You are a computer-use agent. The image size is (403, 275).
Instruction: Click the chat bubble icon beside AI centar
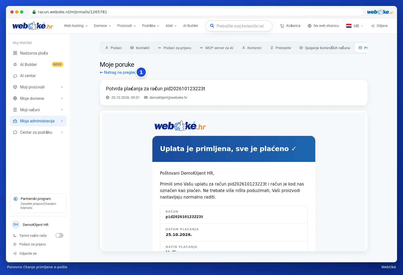(x=15, y=76)
